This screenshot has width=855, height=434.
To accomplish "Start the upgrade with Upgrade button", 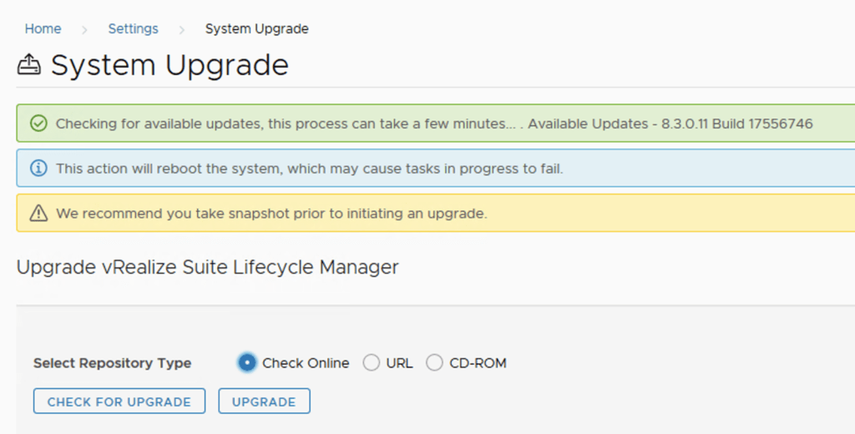I will tap(264, 401).
